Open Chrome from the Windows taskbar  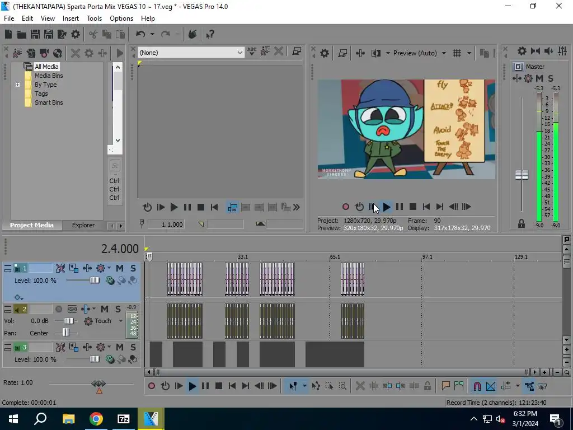96,419
